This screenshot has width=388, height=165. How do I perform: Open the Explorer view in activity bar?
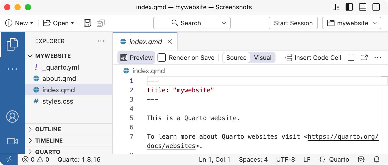coord(12,44)
